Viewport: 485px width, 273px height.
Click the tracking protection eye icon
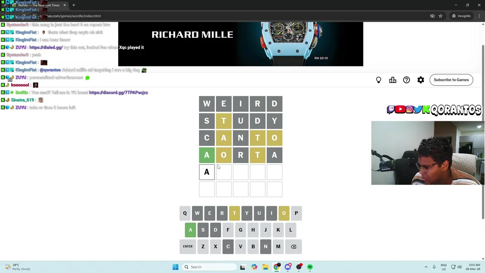pyautogui.click(x=432, y=16)
